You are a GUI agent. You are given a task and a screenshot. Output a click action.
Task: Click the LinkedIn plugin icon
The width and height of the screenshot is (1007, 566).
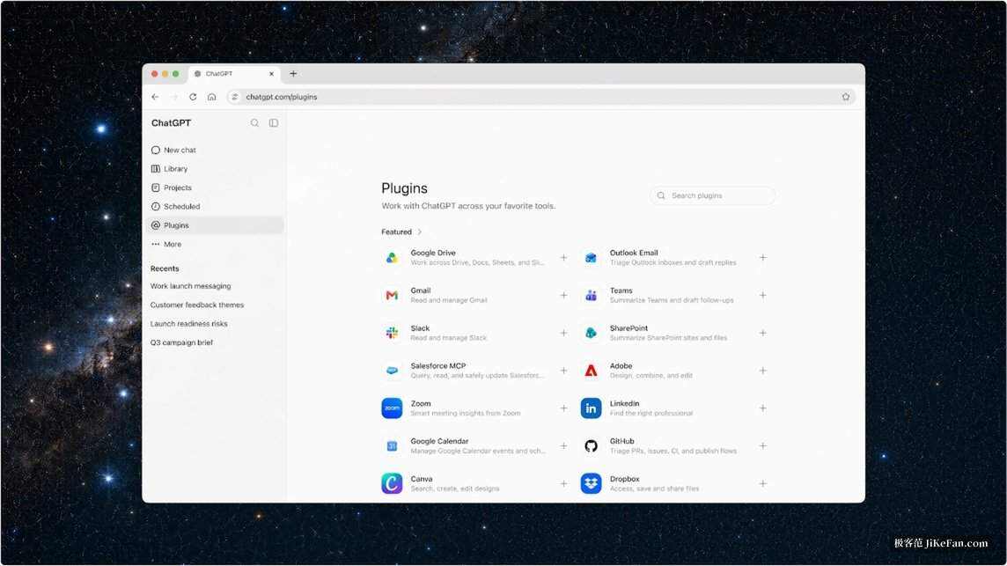point(591,408)
